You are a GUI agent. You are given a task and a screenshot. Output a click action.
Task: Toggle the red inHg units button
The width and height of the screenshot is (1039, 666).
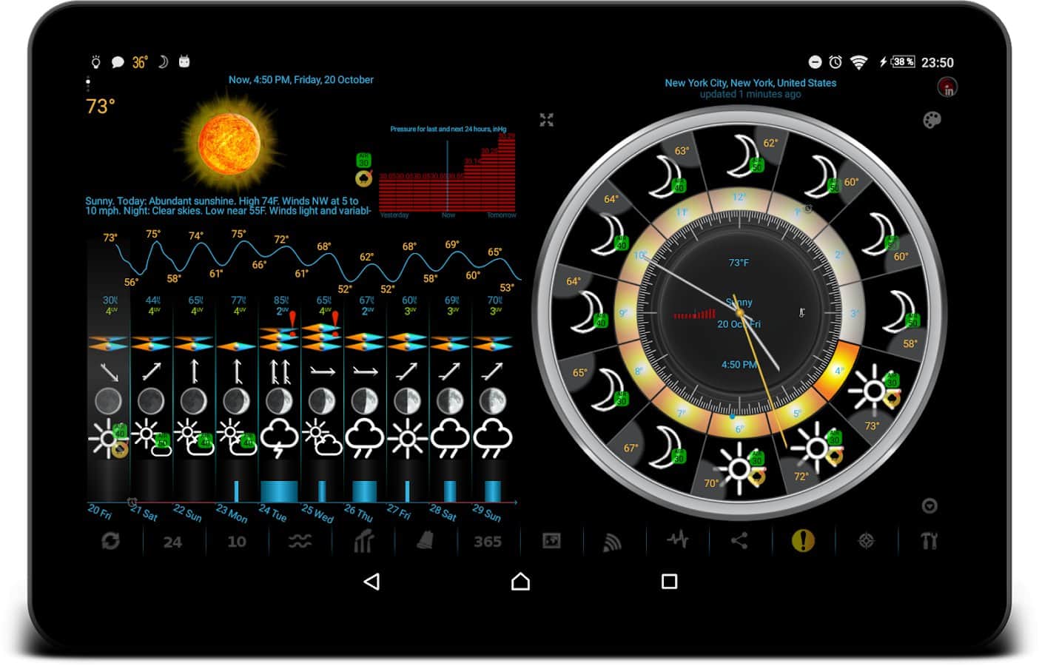(x=947, y=87)
